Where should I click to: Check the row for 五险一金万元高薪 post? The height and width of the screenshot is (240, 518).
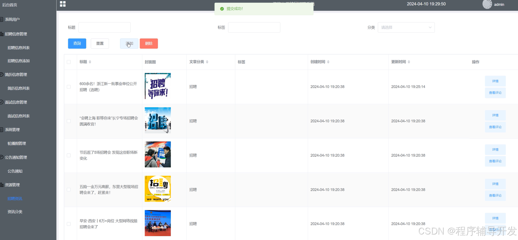[69, 190]
